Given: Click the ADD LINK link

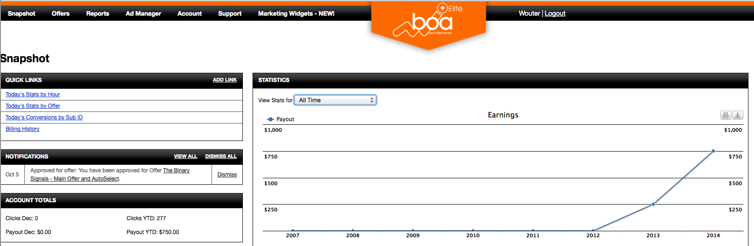Looking at the screenshot, I should pyautogui.click(x=224, y=80).
